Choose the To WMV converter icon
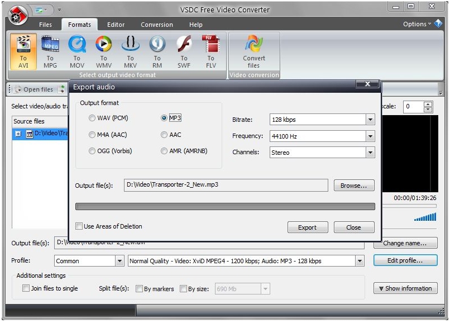 (103, 52)
